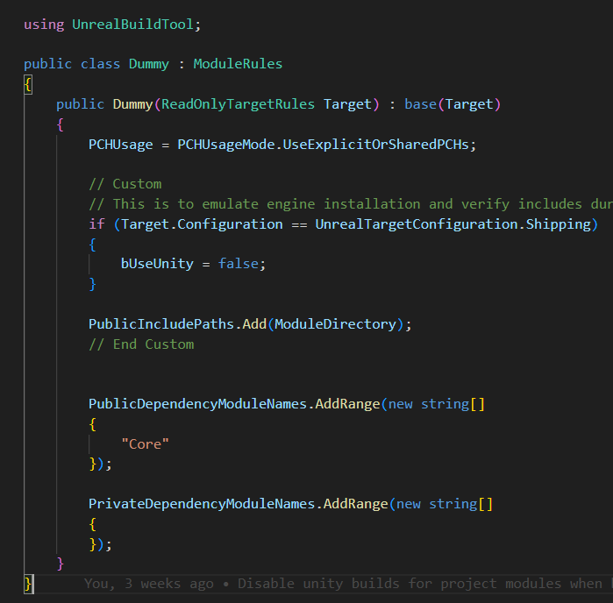Click 'ReadOnlyTargetRules' parameter type
This screenshot has height=603, width=613.
tap(238, 104)
